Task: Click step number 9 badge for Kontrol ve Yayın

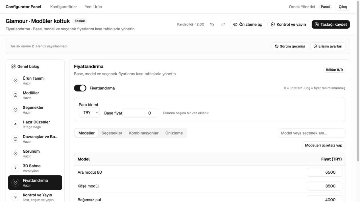Action: click(15, 197)
